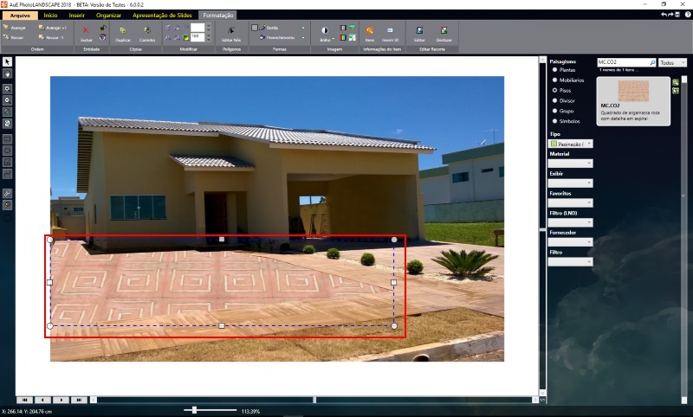The height and width of the screenshot is (417, 693).
Task: Choose the Símbolos radio button
Action: click(x=554, y=121)
